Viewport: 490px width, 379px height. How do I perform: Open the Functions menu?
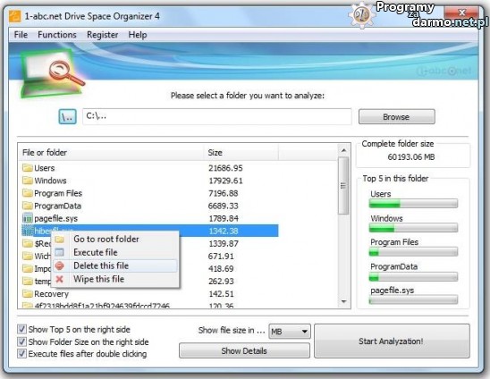57,35
